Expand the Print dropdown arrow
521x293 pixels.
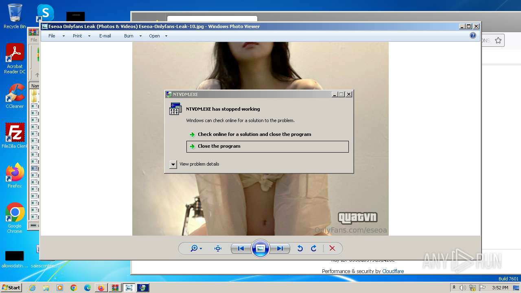[89, 36]
